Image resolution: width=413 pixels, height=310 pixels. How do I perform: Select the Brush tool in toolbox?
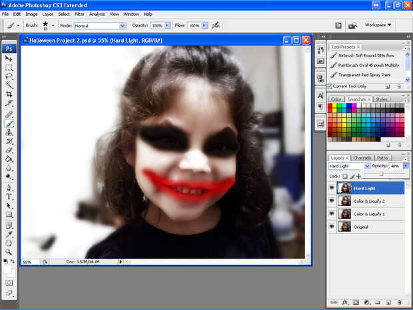point(9,123)
